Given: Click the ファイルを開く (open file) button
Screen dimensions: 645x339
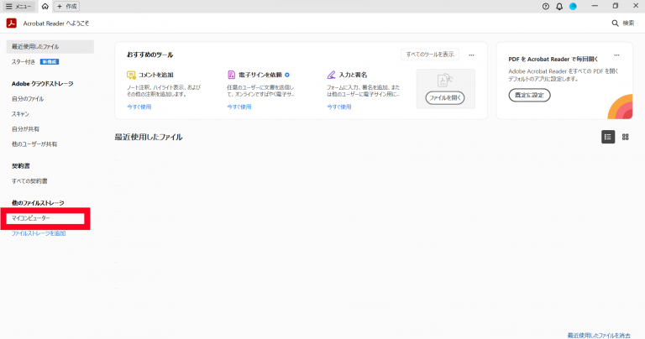Looking at the screenshot, I should (445, 98).
